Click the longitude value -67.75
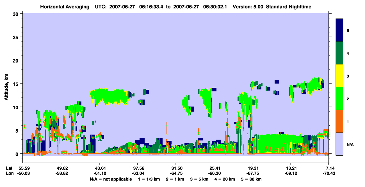The image size is (365, 187). pyautogui.click(x=252, y=174)
